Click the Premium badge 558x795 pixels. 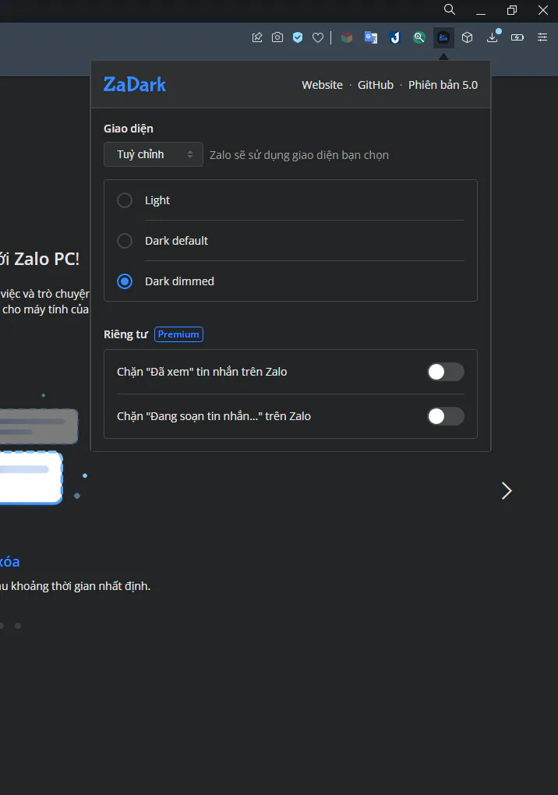click(178, 334)
